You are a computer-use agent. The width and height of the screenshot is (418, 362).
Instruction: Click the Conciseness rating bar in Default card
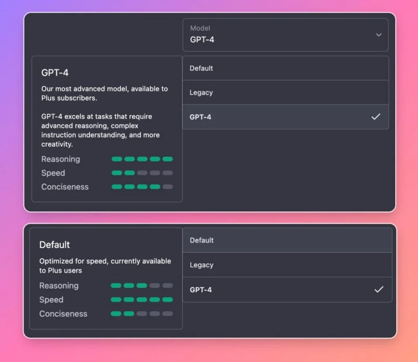pos(142,314)
